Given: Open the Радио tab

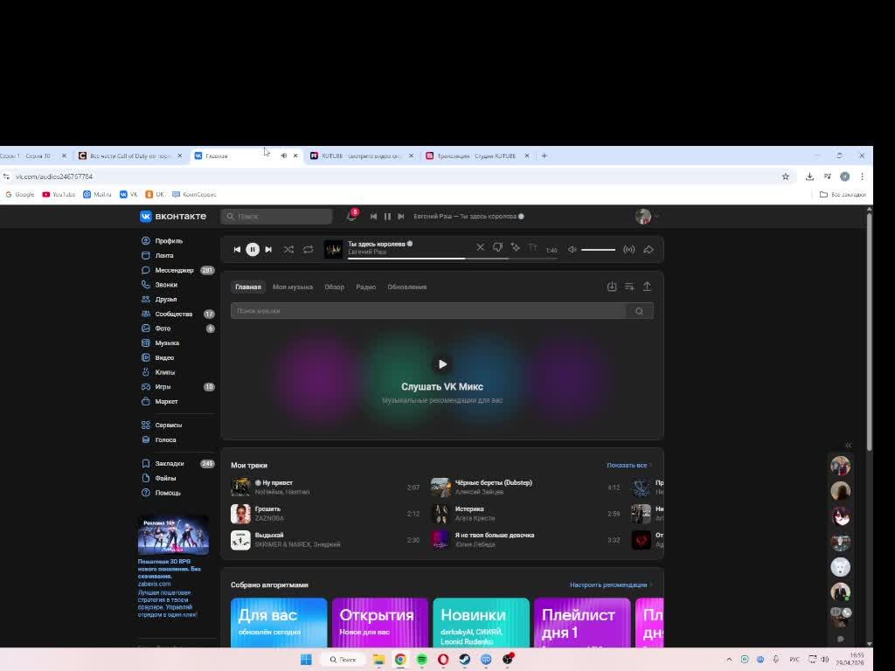Looking at the screenshot, I should click(366, 287).
